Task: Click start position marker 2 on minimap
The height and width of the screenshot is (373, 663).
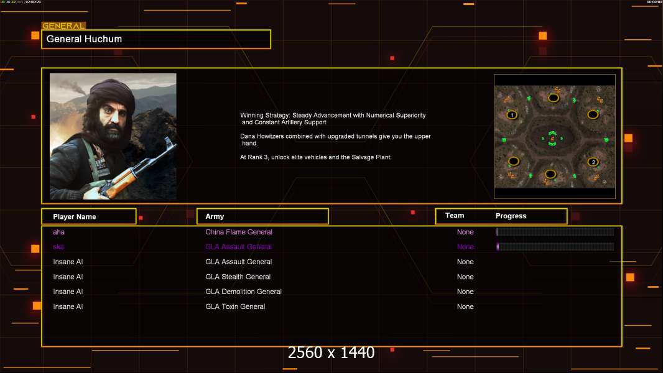Action: point(593,162)
